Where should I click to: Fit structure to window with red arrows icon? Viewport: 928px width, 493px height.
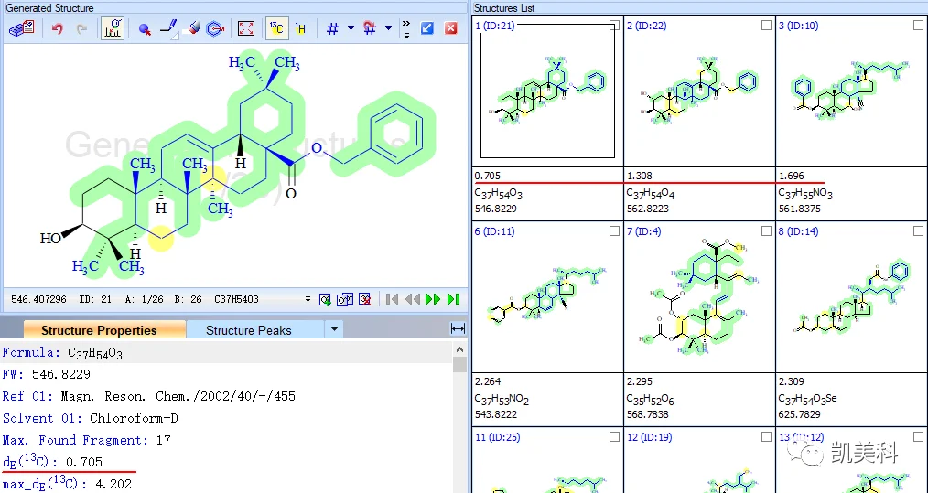point(245,28)
